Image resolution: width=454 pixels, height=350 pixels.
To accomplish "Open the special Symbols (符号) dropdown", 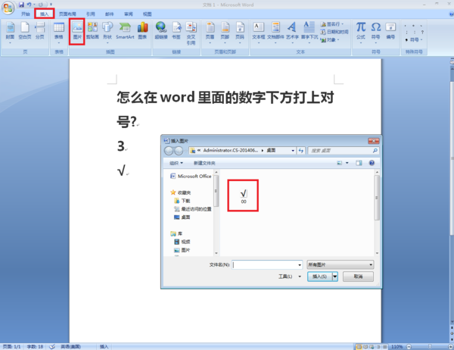I will coord(414,39).
